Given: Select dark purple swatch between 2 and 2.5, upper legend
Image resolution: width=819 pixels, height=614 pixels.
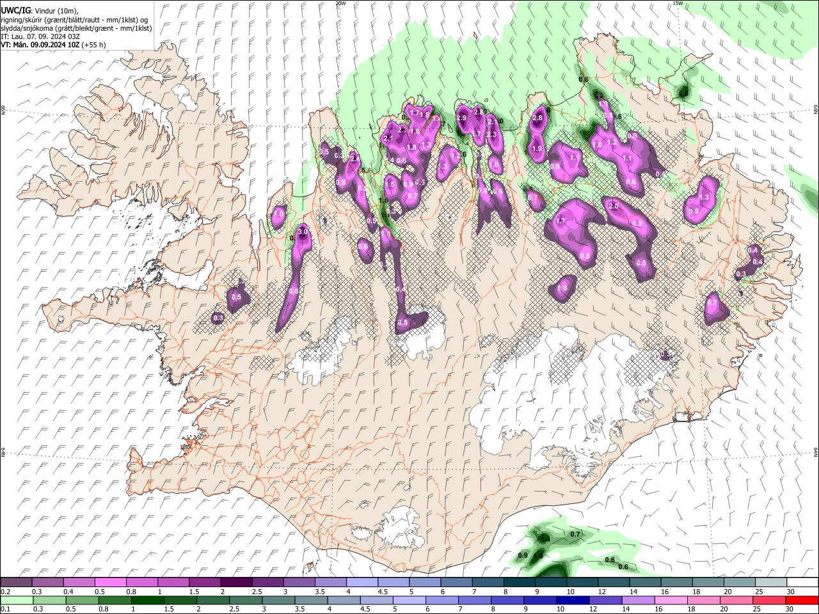Looking at the screenshot, I should [x=236, y=582].
